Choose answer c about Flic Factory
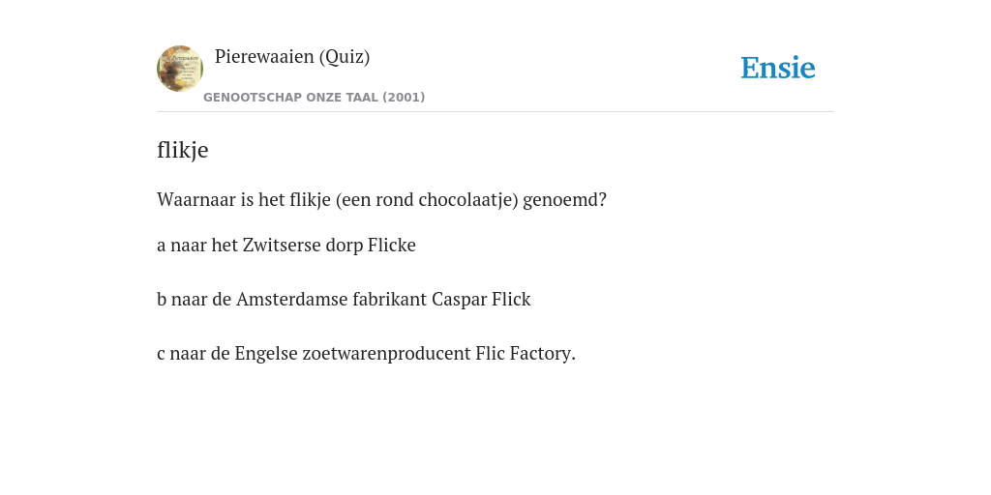991x495 pixels. click(366, 354)
